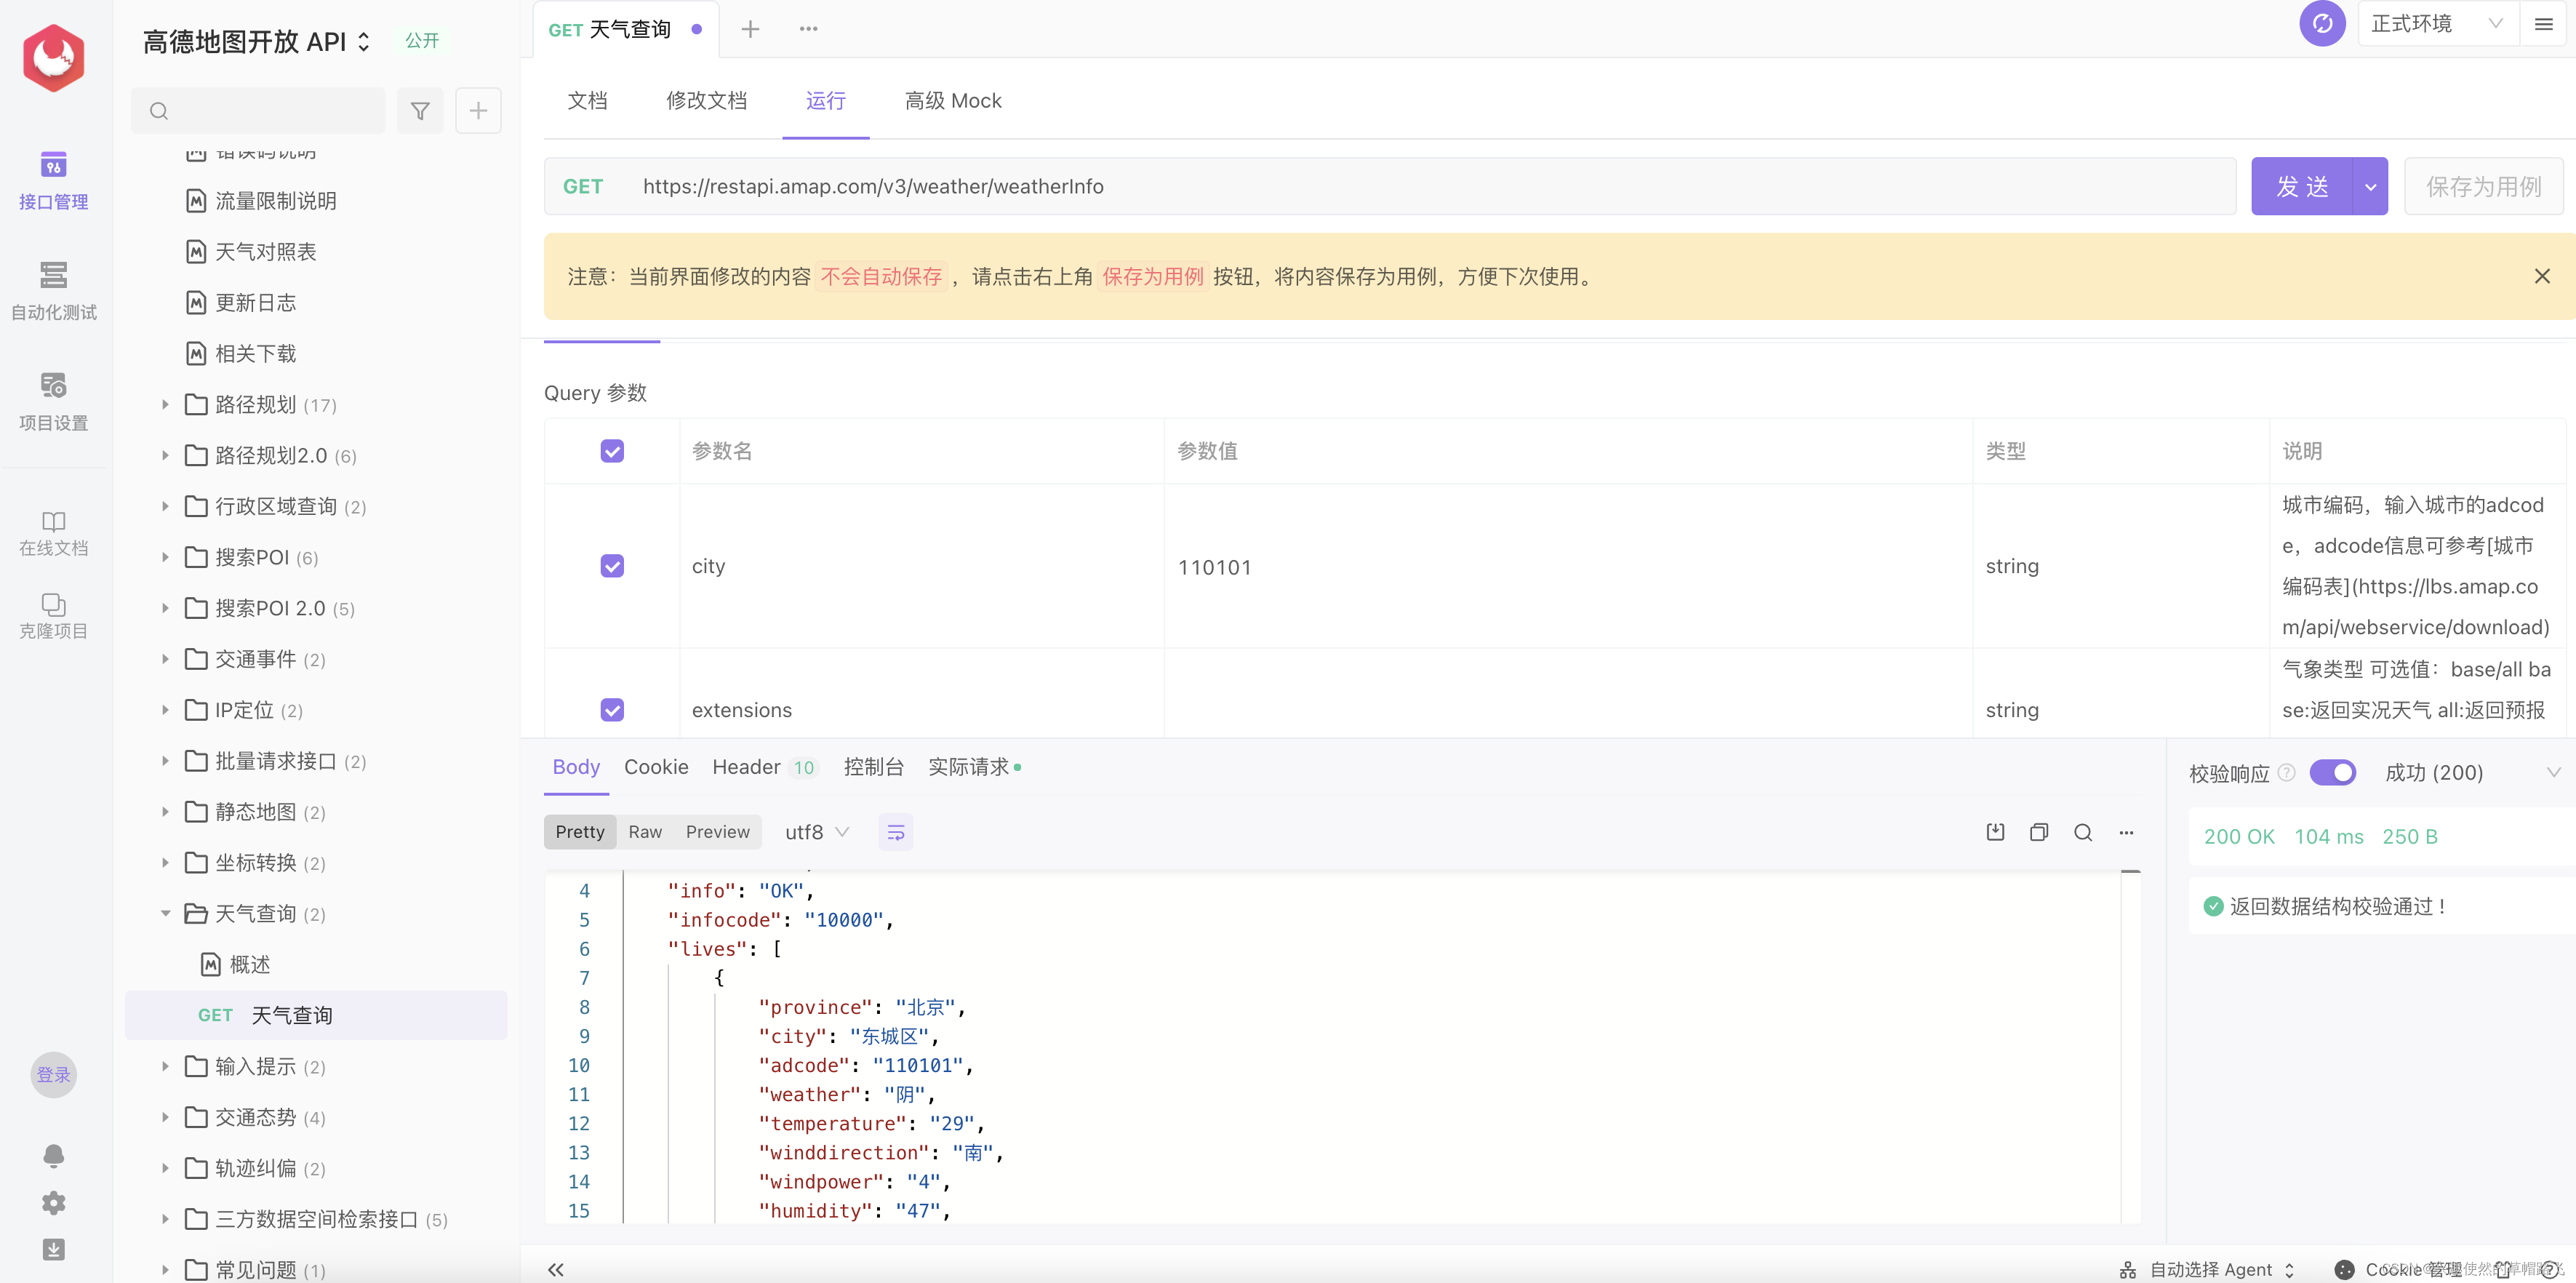Toggle word wrap in response body

(895, 832)
